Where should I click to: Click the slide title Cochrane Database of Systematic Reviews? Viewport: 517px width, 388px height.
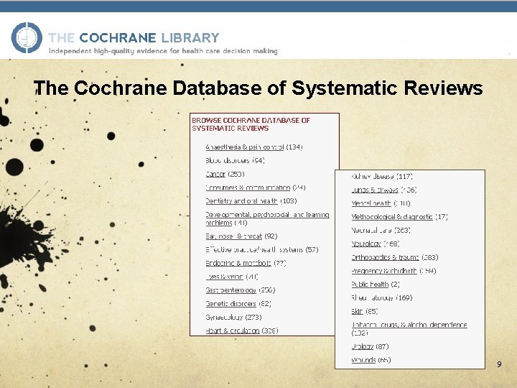pos(258,88)
